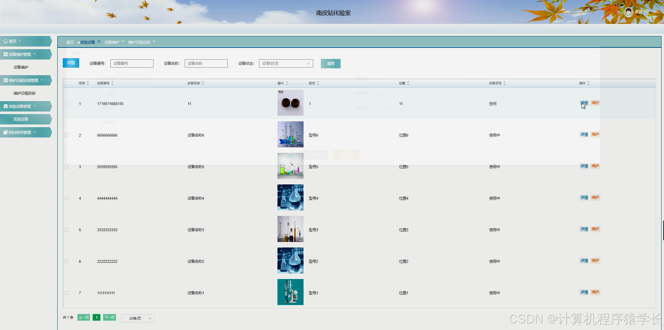Screen dimensions: 664x330
Task: Click the 设备编号 search input field
Action: (132, 63)
